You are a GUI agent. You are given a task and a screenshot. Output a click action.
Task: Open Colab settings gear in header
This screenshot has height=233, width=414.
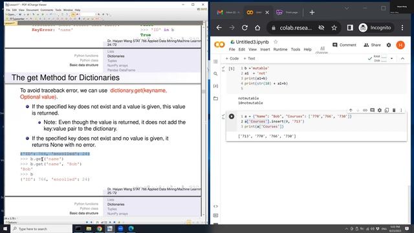click(x=389, y=45)
